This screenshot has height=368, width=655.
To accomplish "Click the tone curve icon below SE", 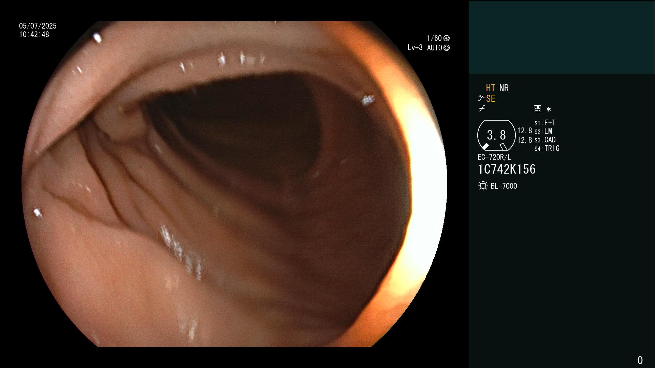I will (482, 109).
